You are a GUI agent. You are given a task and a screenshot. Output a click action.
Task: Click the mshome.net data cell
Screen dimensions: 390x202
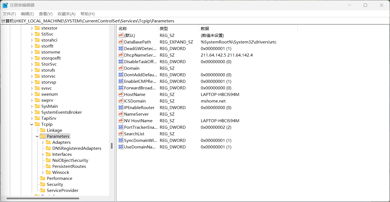(x=213, y=101)
